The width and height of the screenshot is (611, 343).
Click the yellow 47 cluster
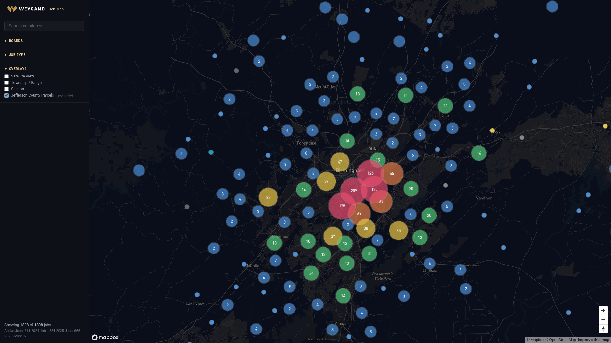pyautogui.click(x=340, y=162)
